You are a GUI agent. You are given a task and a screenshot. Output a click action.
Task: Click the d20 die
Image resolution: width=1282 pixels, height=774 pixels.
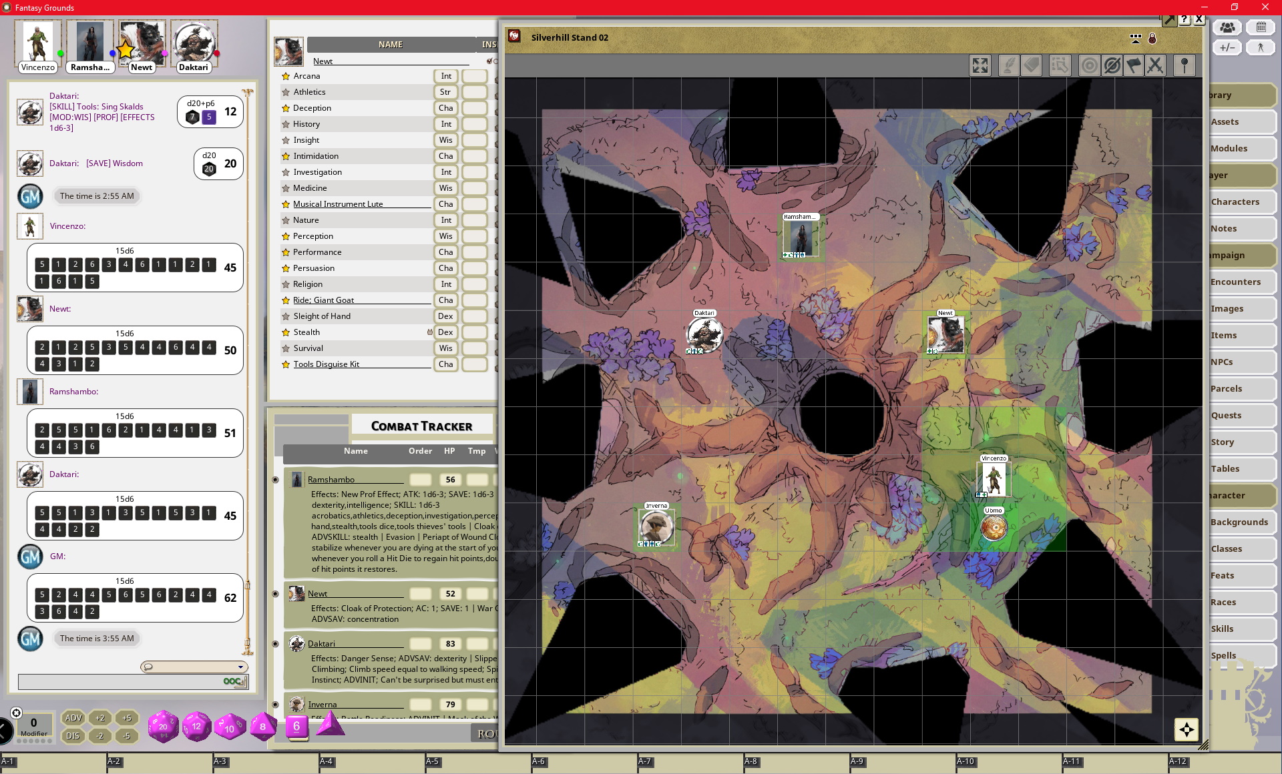(x=163, y=726)
